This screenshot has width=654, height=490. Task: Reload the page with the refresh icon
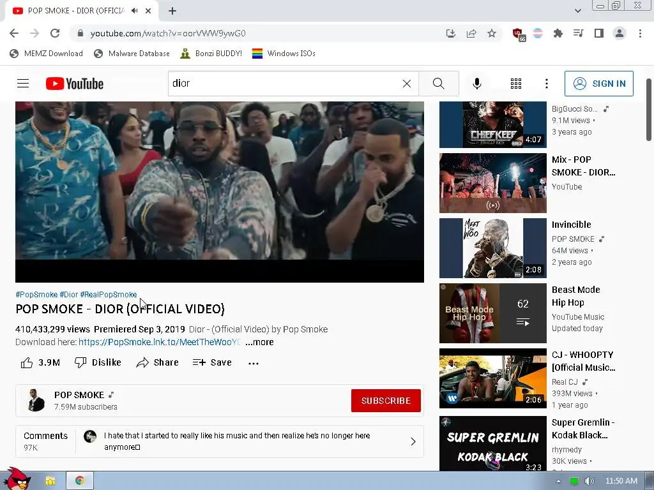[55, 33]
